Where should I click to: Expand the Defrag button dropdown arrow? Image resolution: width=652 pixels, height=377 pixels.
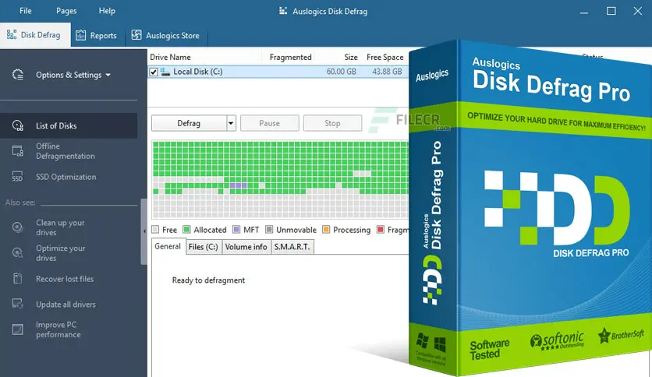point(231,123)
